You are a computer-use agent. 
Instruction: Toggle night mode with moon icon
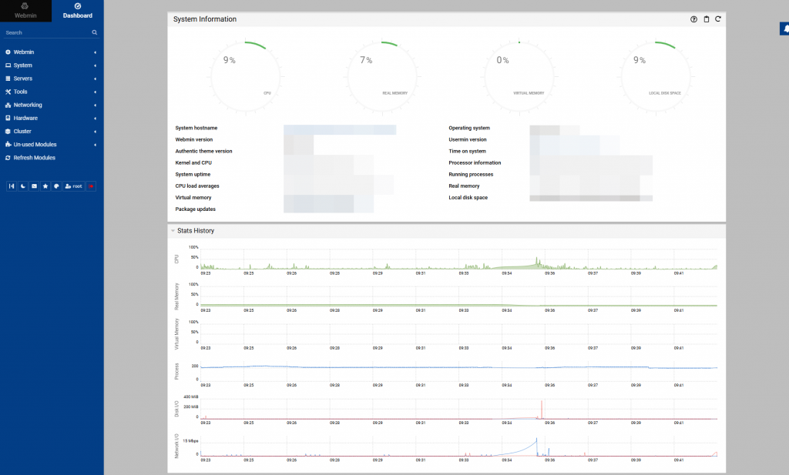22,186
